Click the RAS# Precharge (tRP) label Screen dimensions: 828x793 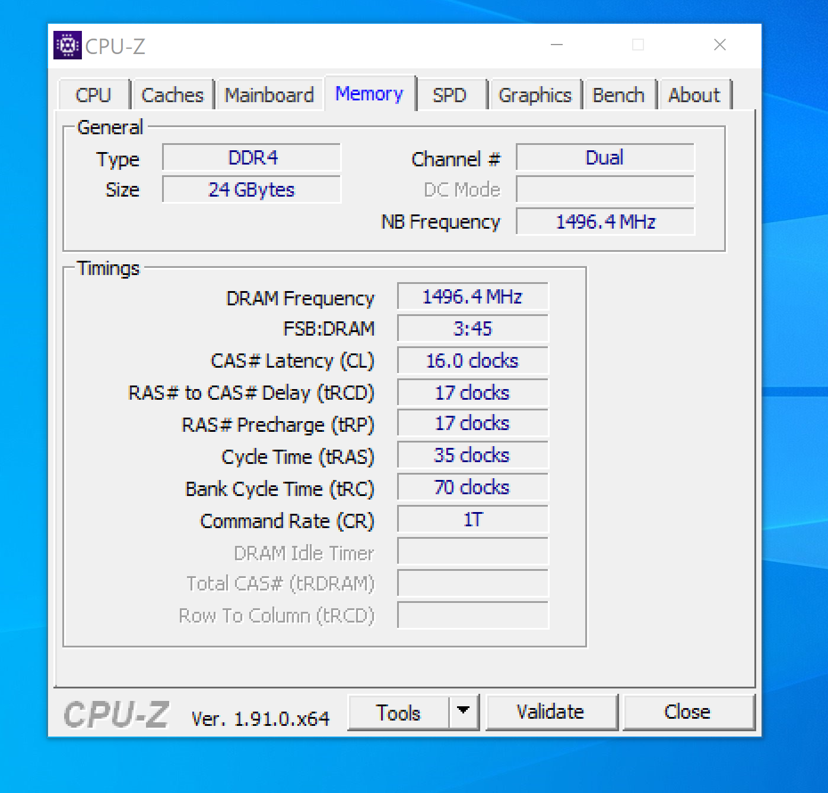click(x=278, y=425)
